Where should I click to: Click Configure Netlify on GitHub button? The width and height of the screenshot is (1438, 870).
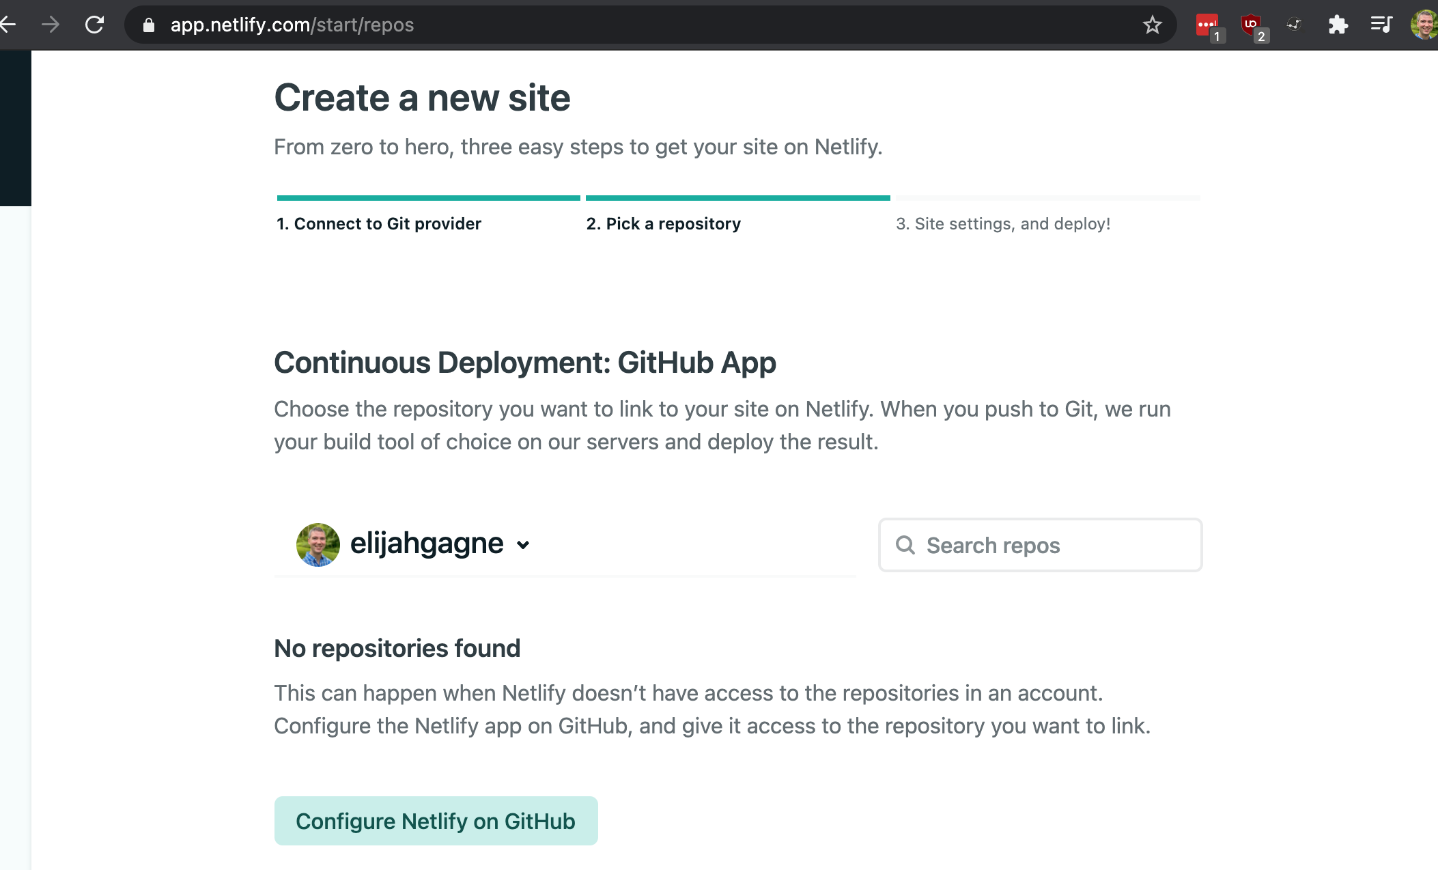(x=434, y=819)
